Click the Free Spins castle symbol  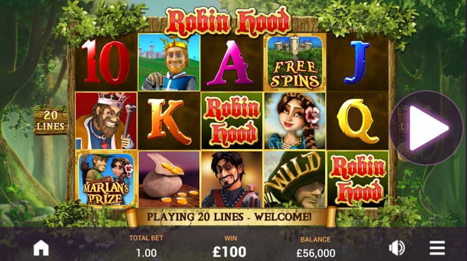[295, 62]
